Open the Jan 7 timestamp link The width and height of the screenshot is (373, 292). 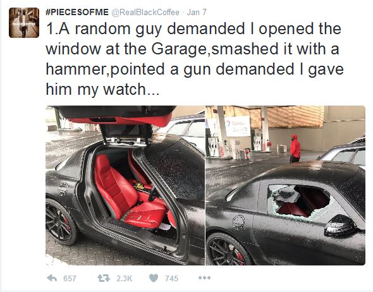tap(197, 12)
